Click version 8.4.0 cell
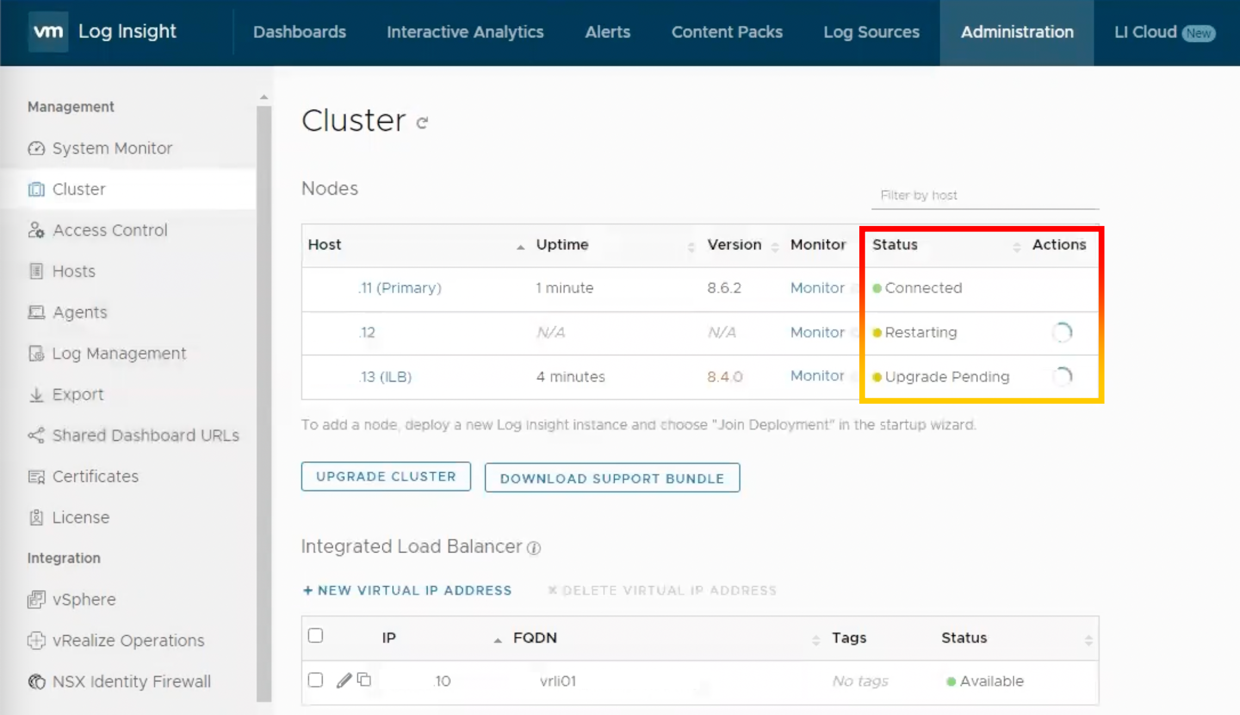 point(724,377)
